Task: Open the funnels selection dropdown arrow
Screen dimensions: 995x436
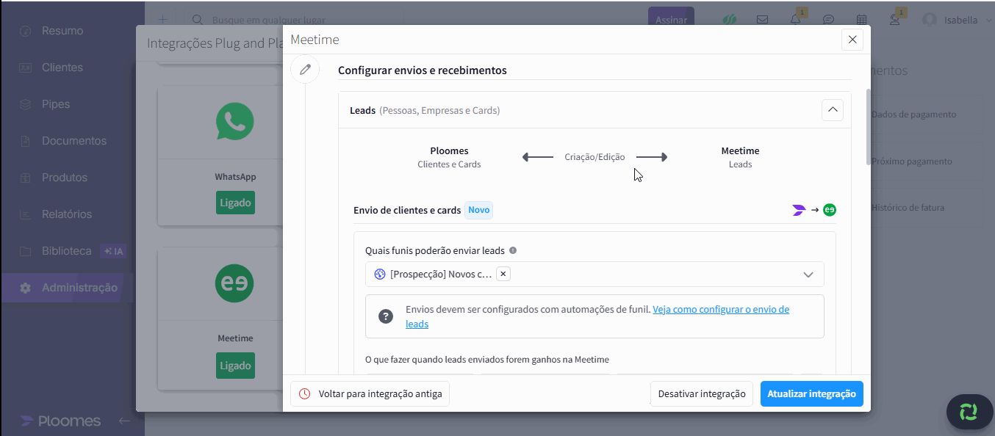Action: click(808, 275)
